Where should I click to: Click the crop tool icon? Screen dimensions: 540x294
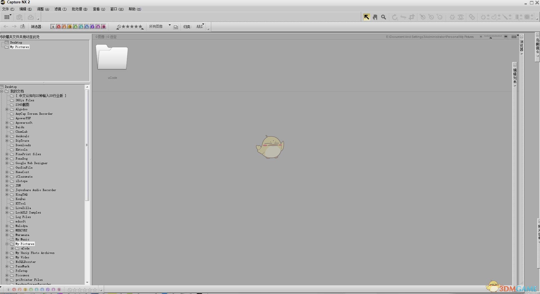(x=412, y=17)
